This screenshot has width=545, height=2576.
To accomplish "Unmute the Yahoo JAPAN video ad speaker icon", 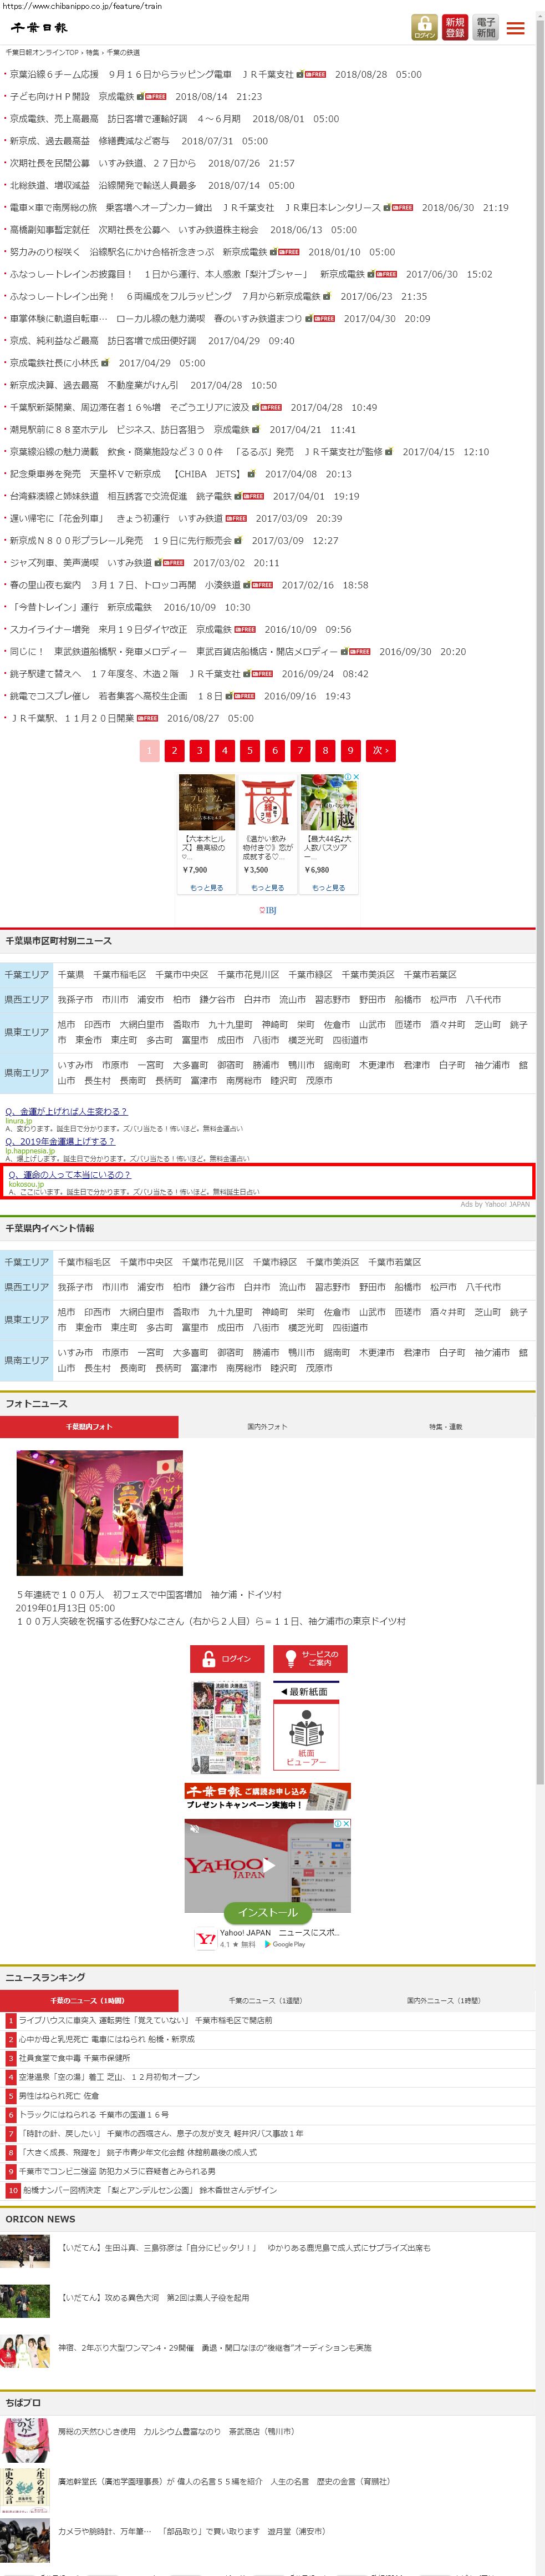I will click(x=195, y=1829).
